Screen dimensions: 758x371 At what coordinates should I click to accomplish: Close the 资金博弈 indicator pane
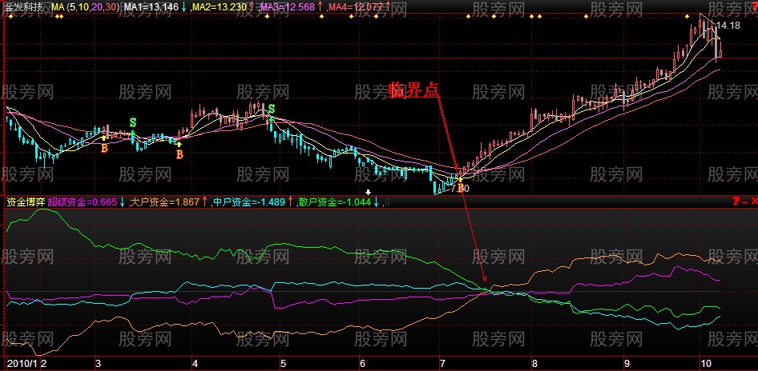pyautogui.click(x=754, y=201)
